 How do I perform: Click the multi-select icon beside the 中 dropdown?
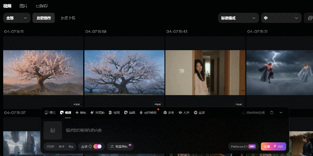[310, 18]
